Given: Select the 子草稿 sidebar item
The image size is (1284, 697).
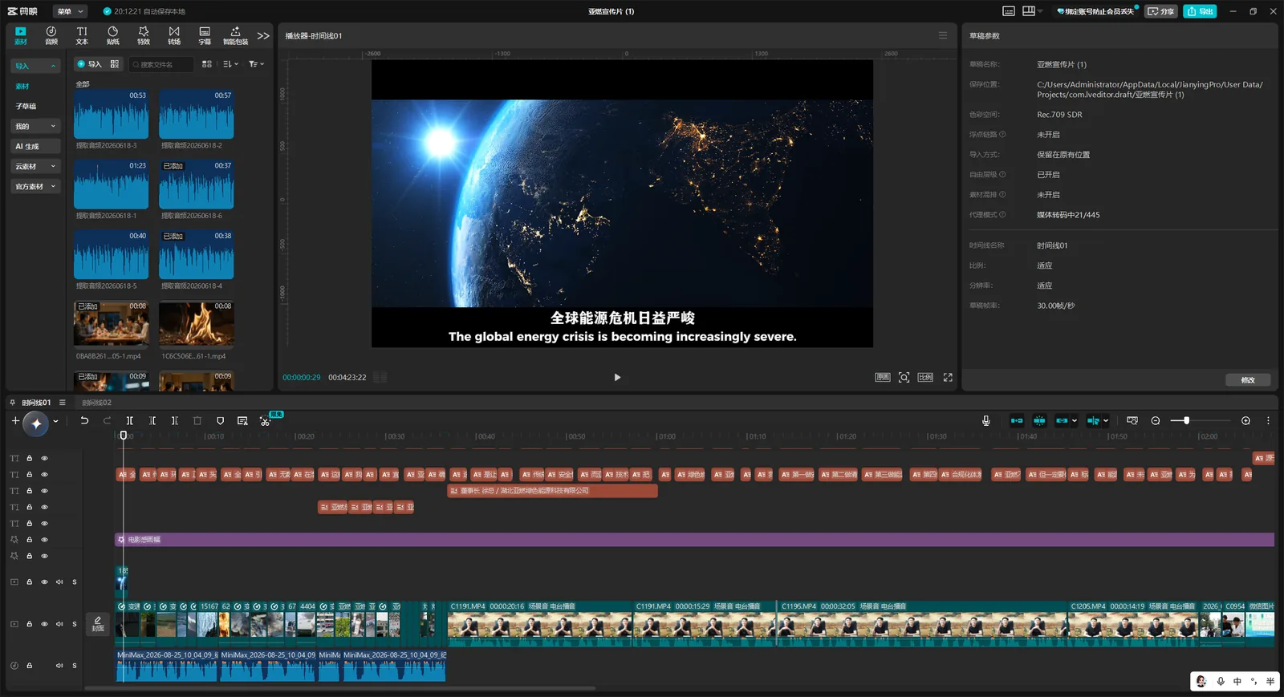Looking at the screenshot, I should (x=26, y=106).
